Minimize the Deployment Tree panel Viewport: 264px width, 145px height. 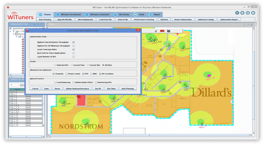[x=34, y=25]
